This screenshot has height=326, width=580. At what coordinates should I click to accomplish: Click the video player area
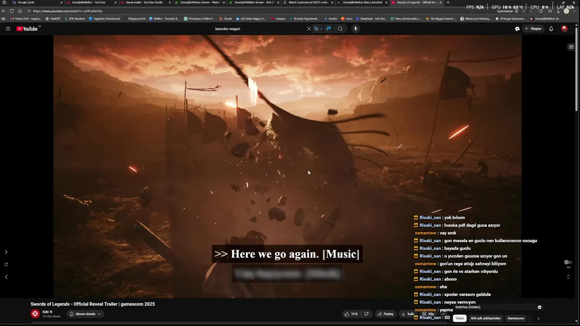point(287,167)
